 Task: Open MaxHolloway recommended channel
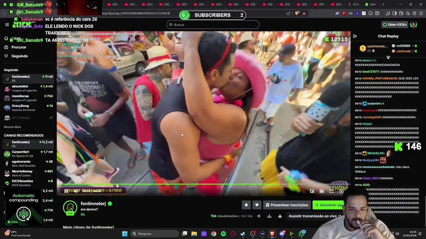[28, 173]
